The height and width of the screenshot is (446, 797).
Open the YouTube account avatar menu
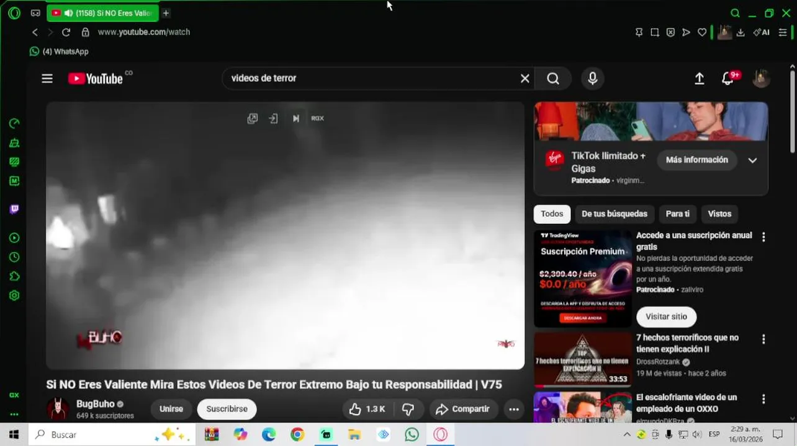[761, 78]
